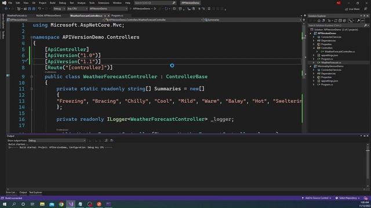The width and height of the screenshot is (371, 208).
Task: Click the search magnifier icon in title bar
Action: (174, 3)
